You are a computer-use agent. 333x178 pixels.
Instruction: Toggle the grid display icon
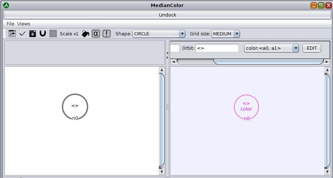(53, 34)
